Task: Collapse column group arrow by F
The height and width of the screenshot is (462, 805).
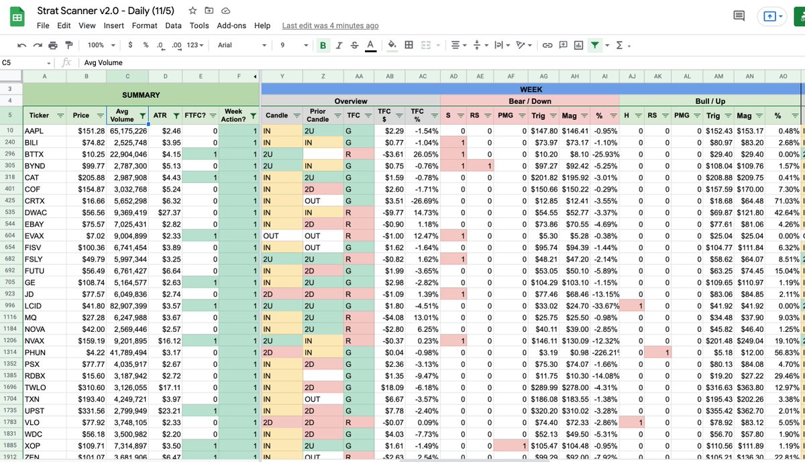Action: point(254,76)
